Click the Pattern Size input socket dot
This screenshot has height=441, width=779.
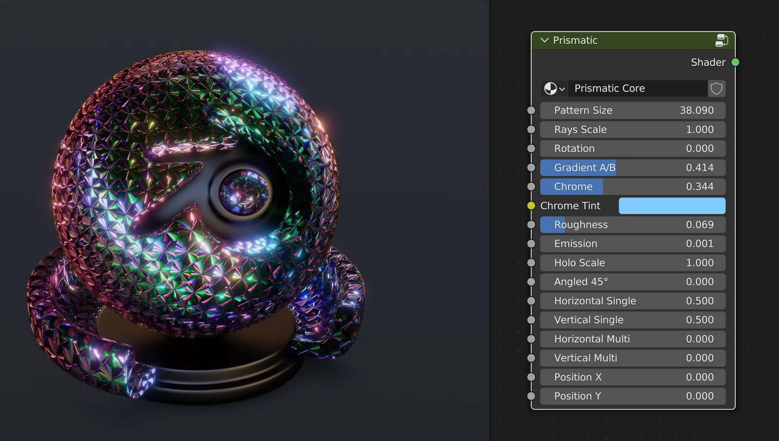[x=530, y=110]
